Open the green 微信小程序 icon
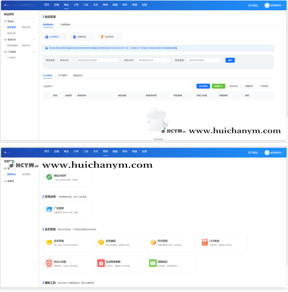Image resolution: width=288 pixels, height=292 pixels. click(x=49, y=177)
